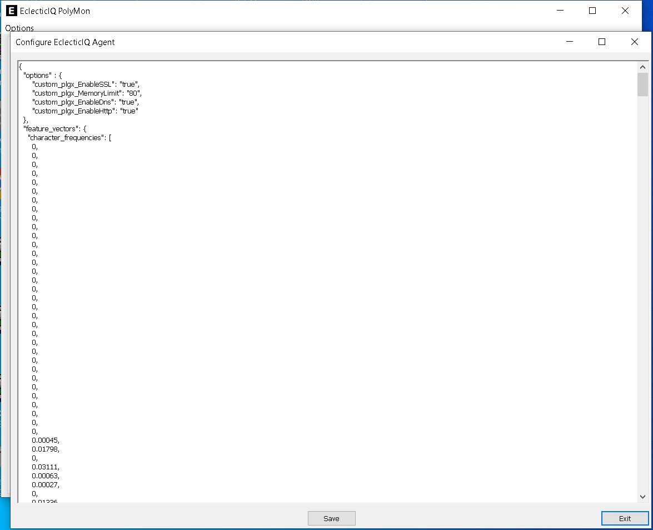Close the EclecticIQ PolyMon main window
The image size is (653, 530).
625,11
